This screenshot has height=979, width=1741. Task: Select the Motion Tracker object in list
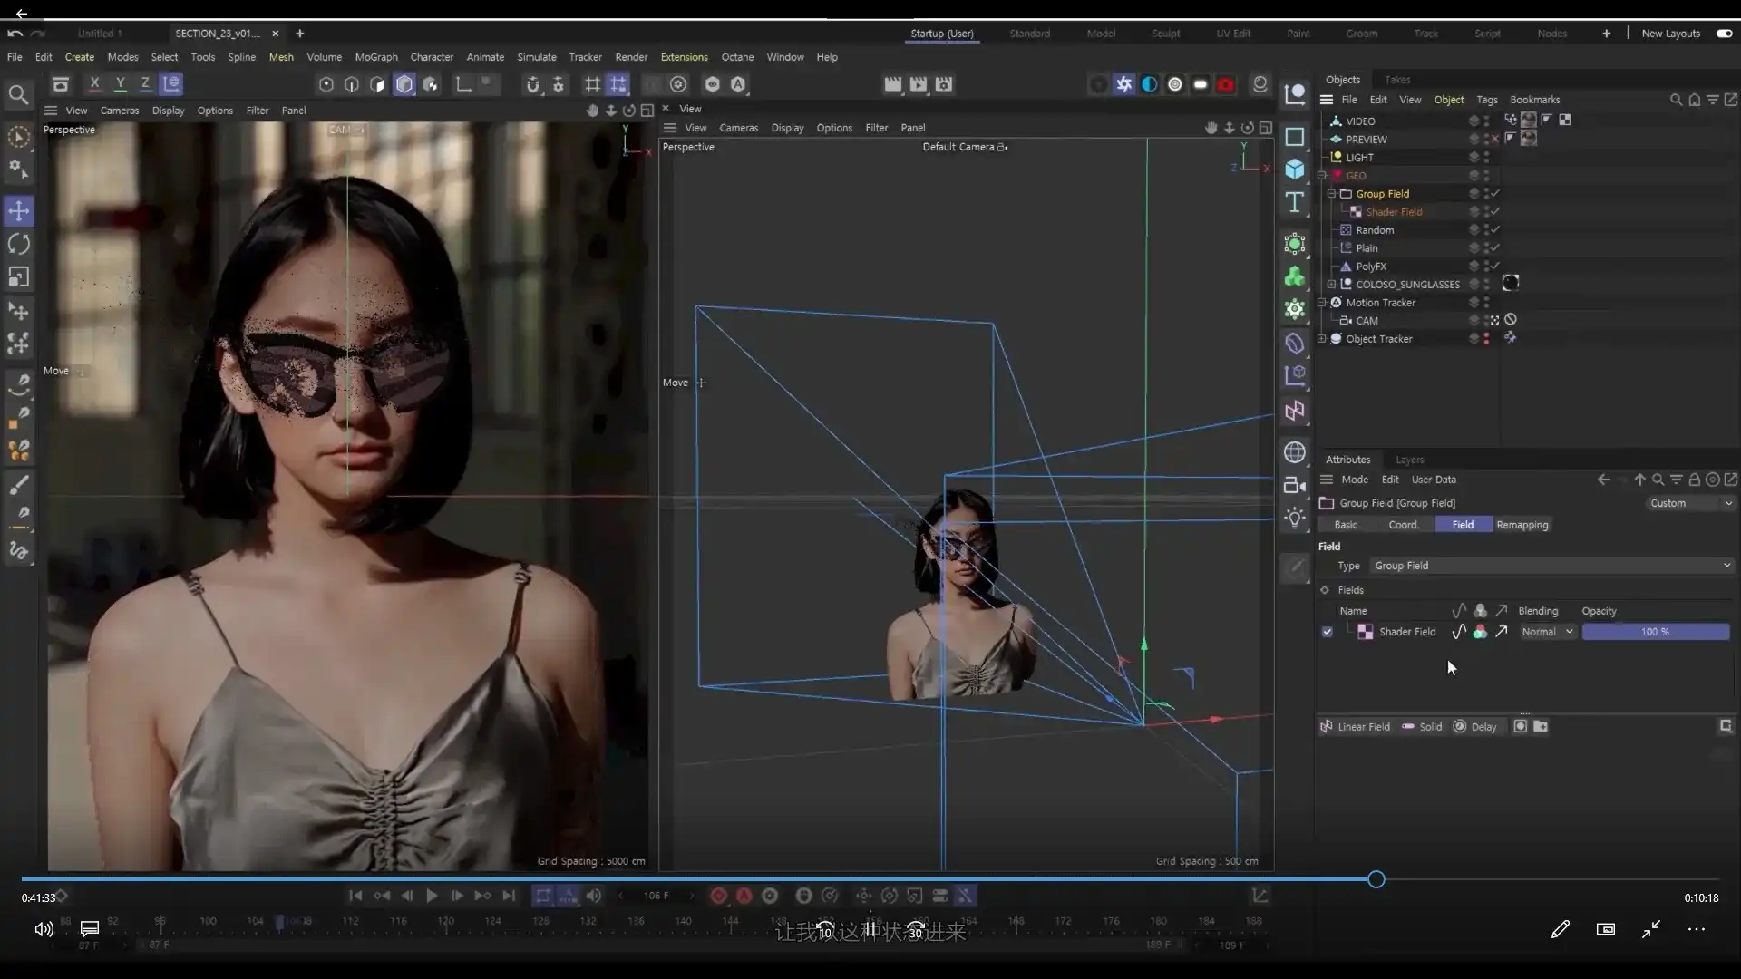click(x=1380, y=303)
